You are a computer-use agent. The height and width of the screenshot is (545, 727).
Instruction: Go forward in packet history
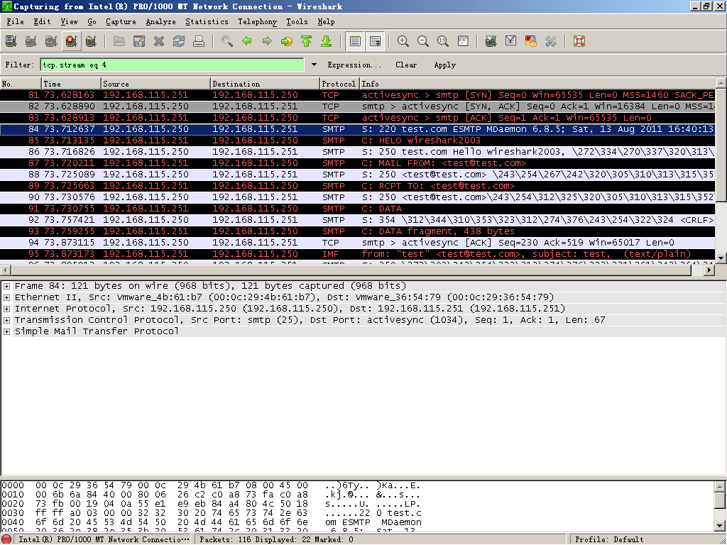[267, 41]
